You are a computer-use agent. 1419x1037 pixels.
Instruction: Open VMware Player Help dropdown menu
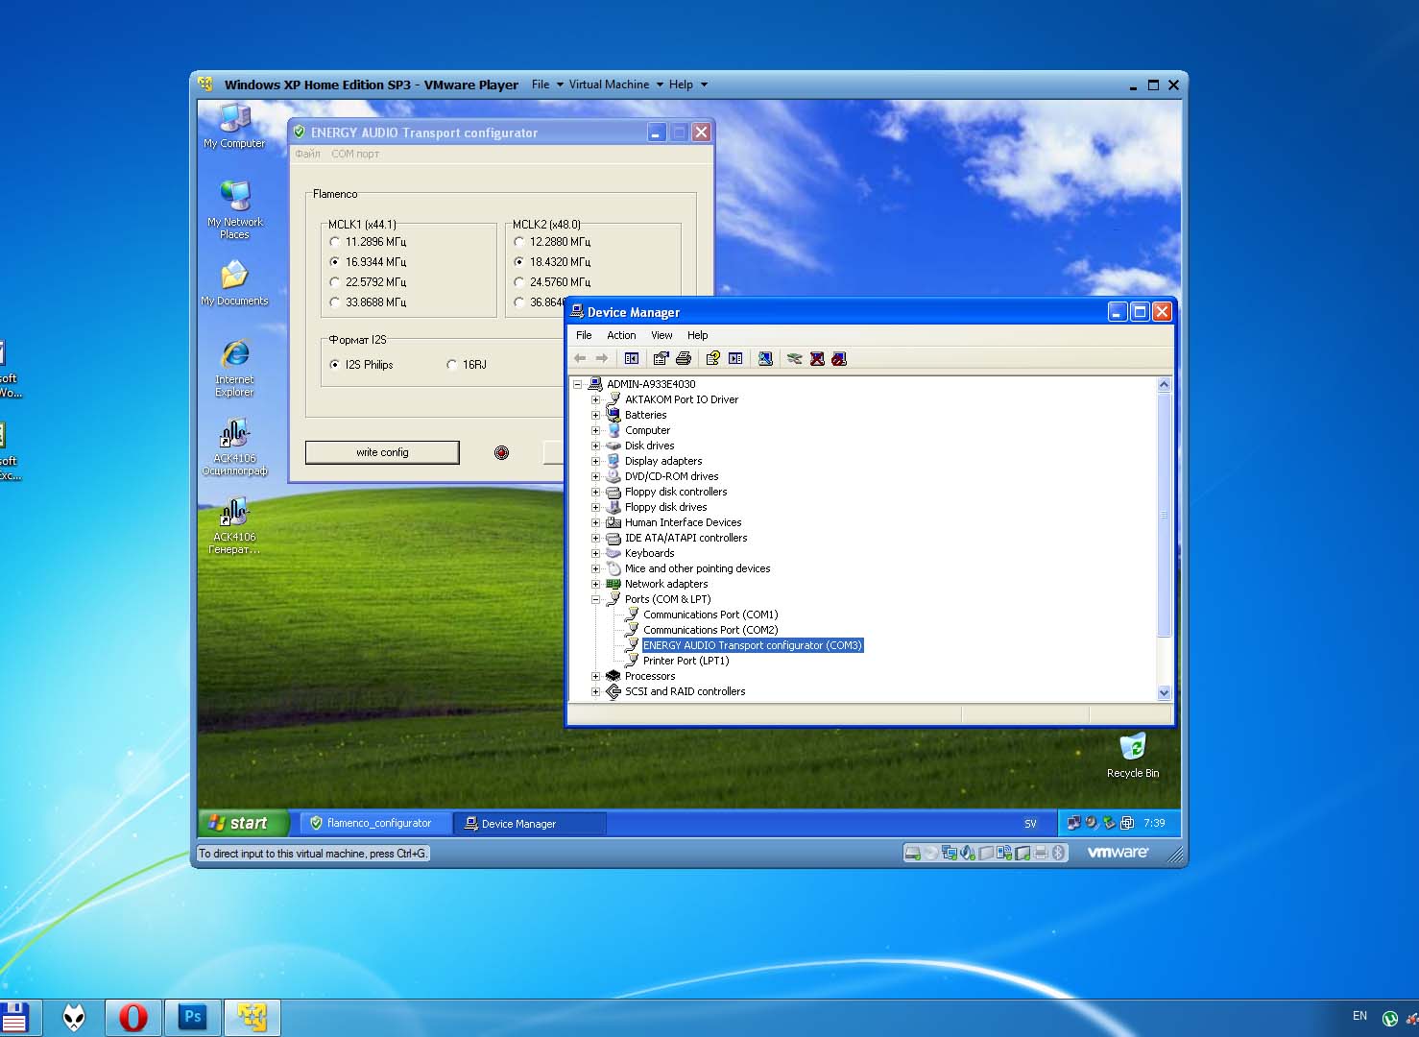687,84
